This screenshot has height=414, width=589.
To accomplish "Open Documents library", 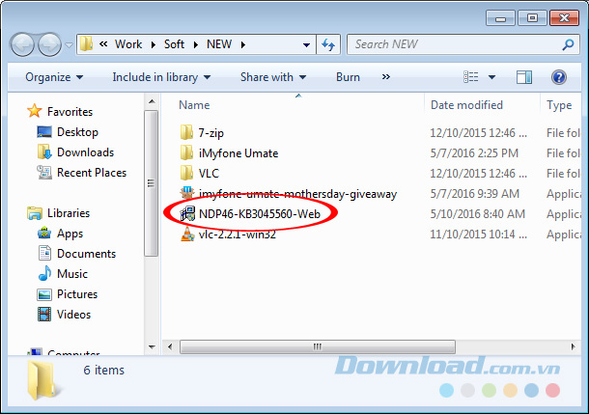I will point(86,254).
